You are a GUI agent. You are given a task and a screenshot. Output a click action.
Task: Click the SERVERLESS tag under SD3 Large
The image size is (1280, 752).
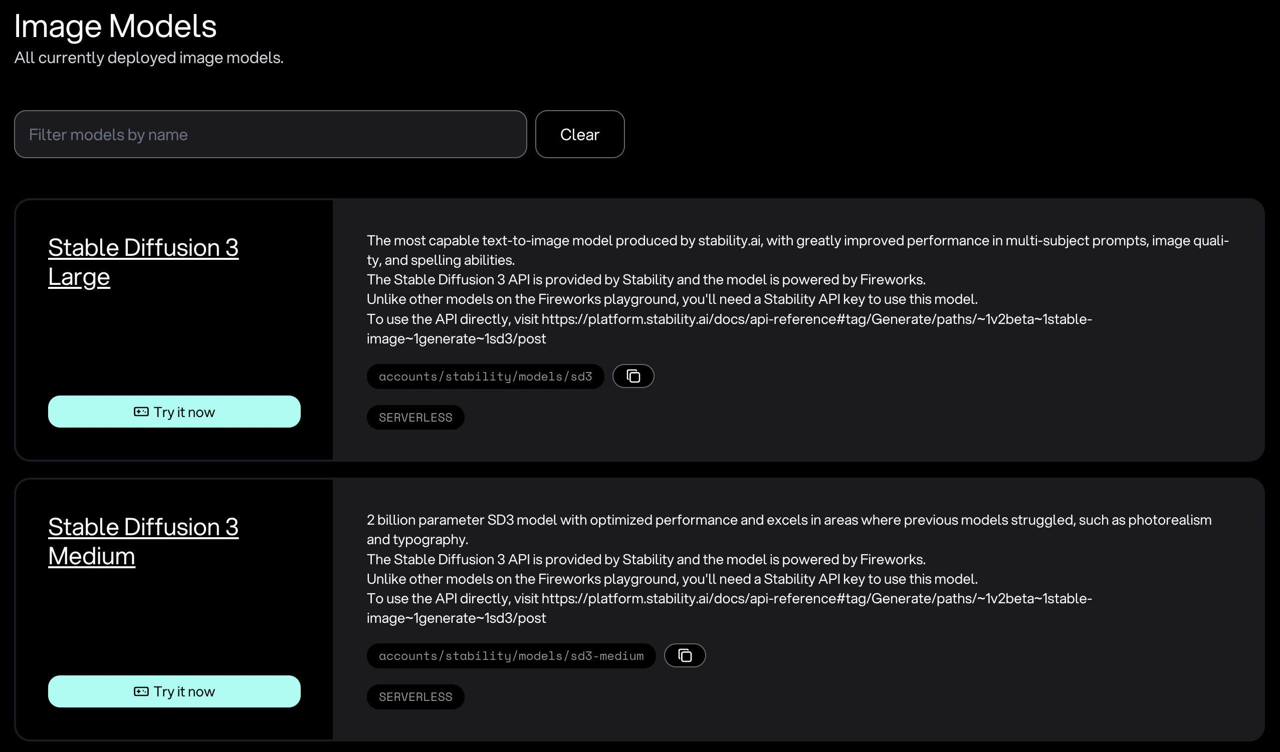pyautogui.click(x=415, y=417)
